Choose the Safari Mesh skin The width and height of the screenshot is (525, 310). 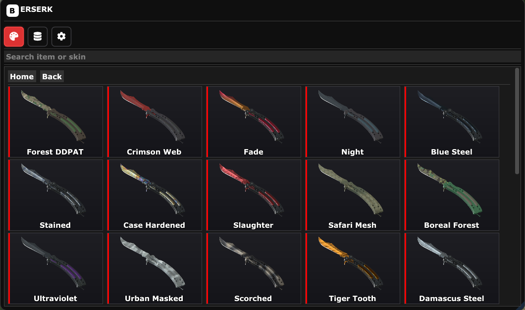coord(353,195)
